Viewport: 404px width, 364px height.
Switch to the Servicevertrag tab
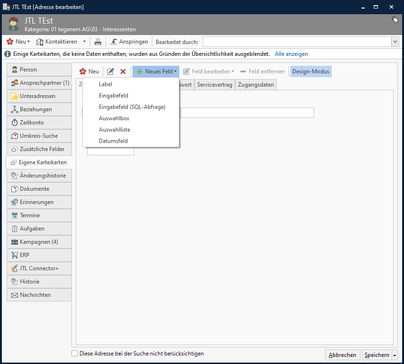(214, 85)
